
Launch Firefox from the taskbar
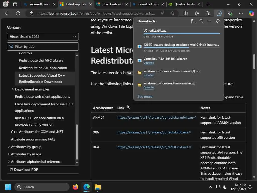[75, 187]
